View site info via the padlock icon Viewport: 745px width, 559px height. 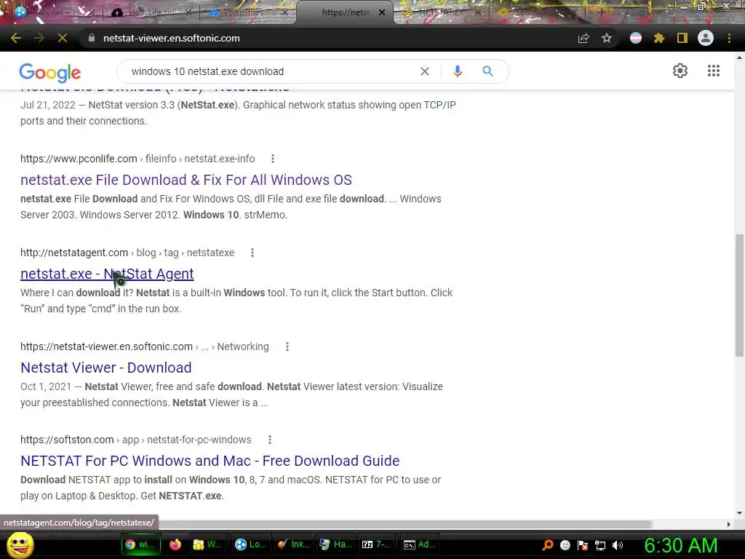click(x=92, y=38)
